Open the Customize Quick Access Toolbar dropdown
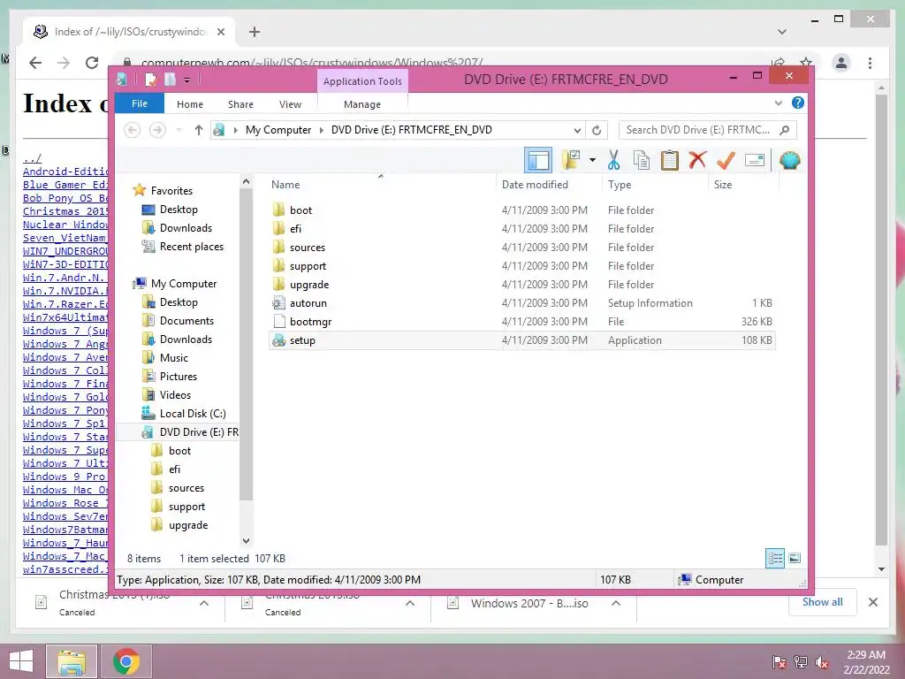905x679 pixels. coord(187,80)
